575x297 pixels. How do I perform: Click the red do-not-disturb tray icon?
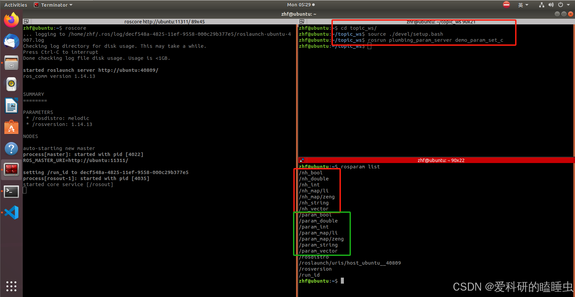coord(506,5)
